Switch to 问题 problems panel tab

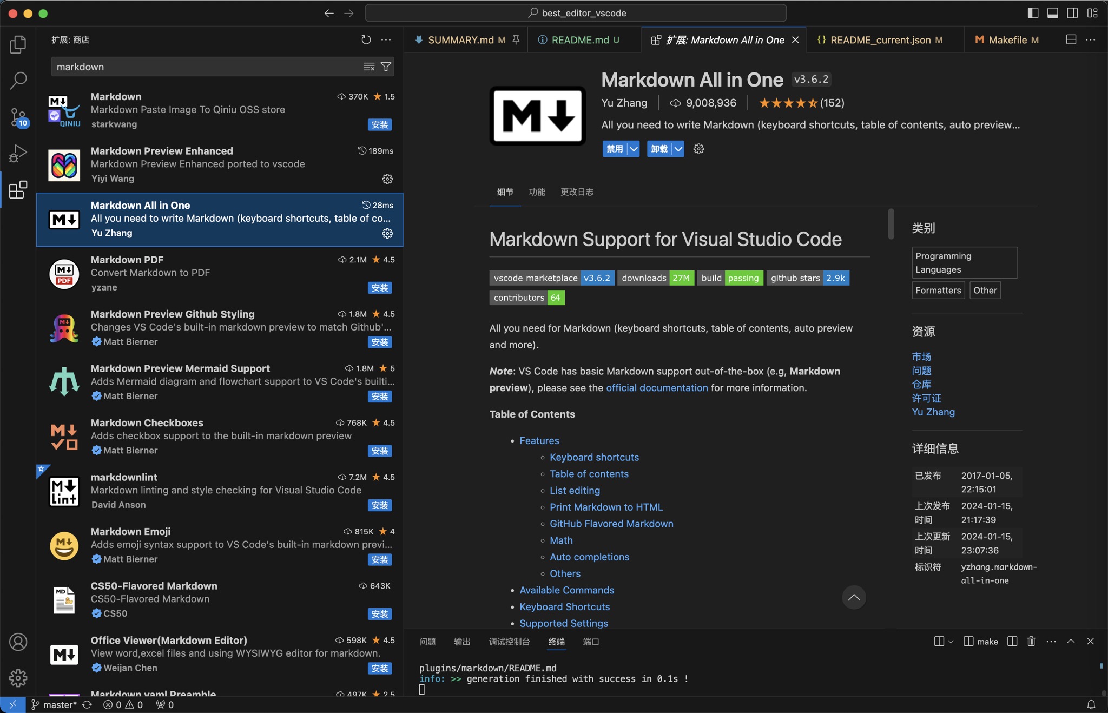427,642
